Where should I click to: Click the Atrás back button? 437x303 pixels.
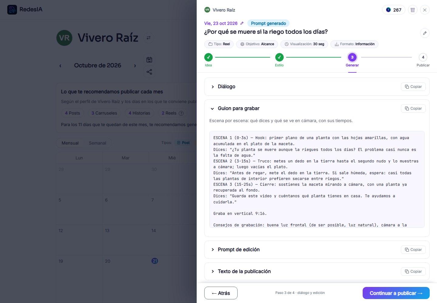221,293
